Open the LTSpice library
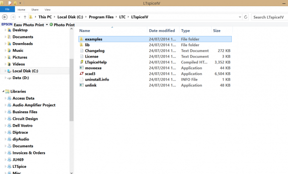The width and height of the screenshot is (288, 174). pyautogui.click(x=19, y=166)
